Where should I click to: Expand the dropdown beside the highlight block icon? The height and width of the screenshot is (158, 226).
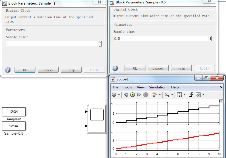point(160,95)
